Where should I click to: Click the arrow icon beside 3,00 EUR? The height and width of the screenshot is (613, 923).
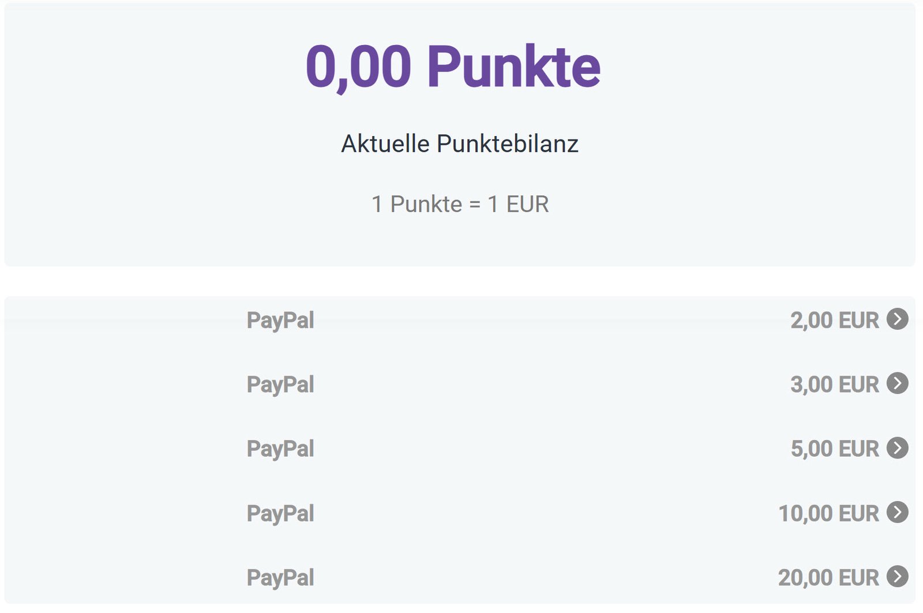pyautogui.click(x=897, y=383)
